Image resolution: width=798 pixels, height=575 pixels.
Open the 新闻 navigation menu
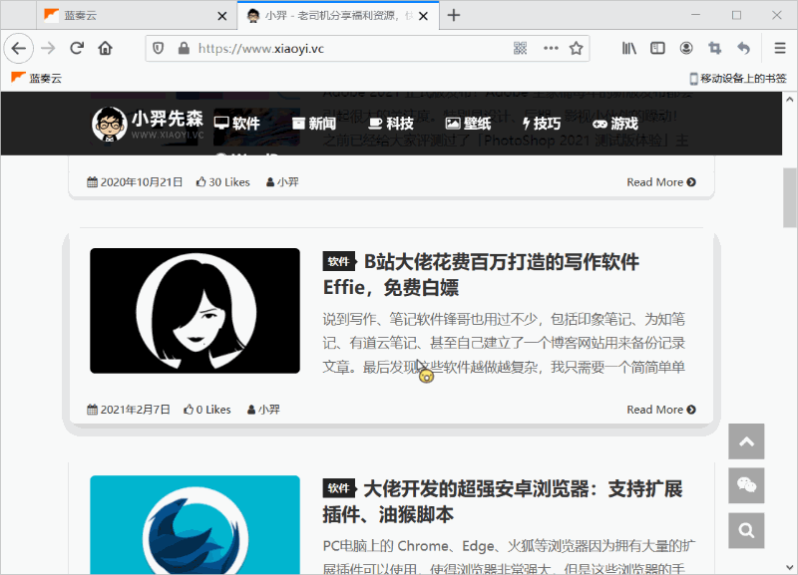(x=314, y=123)
